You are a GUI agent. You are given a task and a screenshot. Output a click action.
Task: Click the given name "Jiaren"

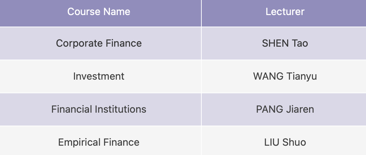pos(300,109)
